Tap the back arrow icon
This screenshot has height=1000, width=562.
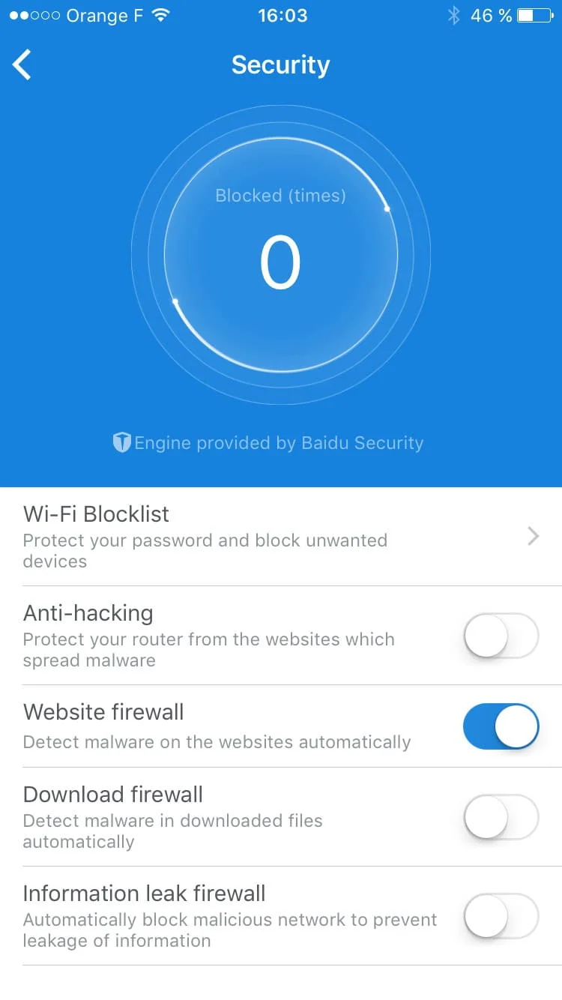coord(22,64)
